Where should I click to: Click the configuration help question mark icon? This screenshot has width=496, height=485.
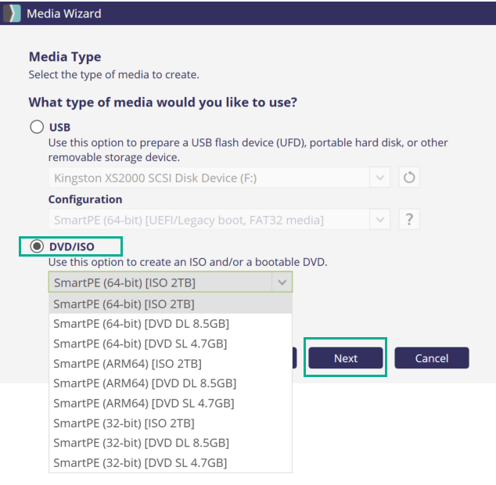point(409,220)
